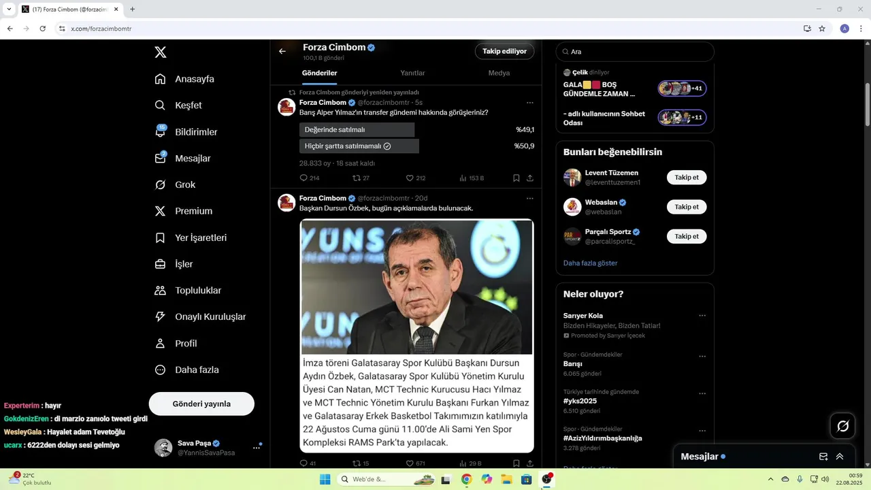View poll post analytics 153 B
Screen dimensions: 871x490
pos(471,178)
